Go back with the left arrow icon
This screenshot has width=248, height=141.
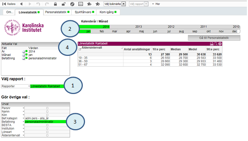(x=21, y=4)
